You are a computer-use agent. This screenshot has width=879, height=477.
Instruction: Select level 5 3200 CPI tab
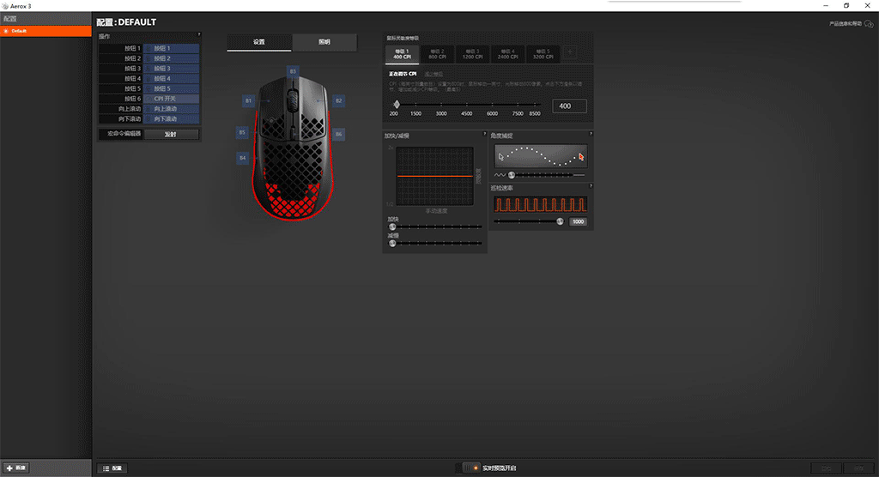point(543,54)
